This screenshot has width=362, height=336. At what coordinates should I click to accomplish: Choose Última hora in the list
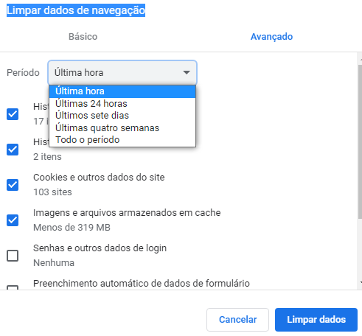point(122,91)
